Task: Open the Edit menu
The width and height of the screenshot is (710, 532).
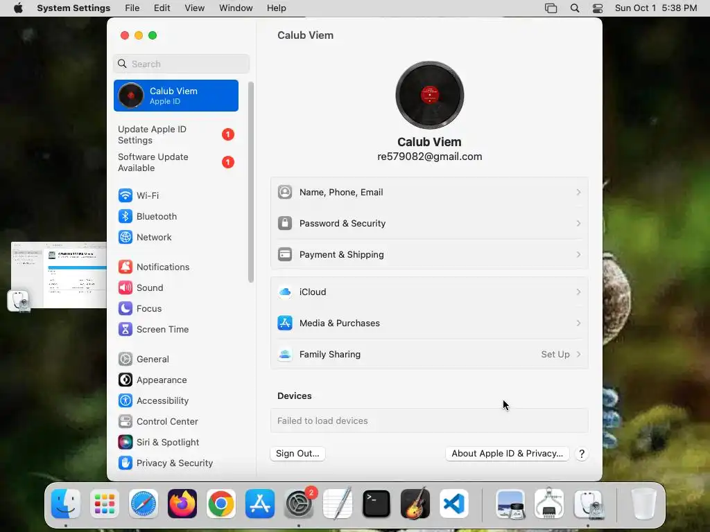Action: (x=162, y=8)
